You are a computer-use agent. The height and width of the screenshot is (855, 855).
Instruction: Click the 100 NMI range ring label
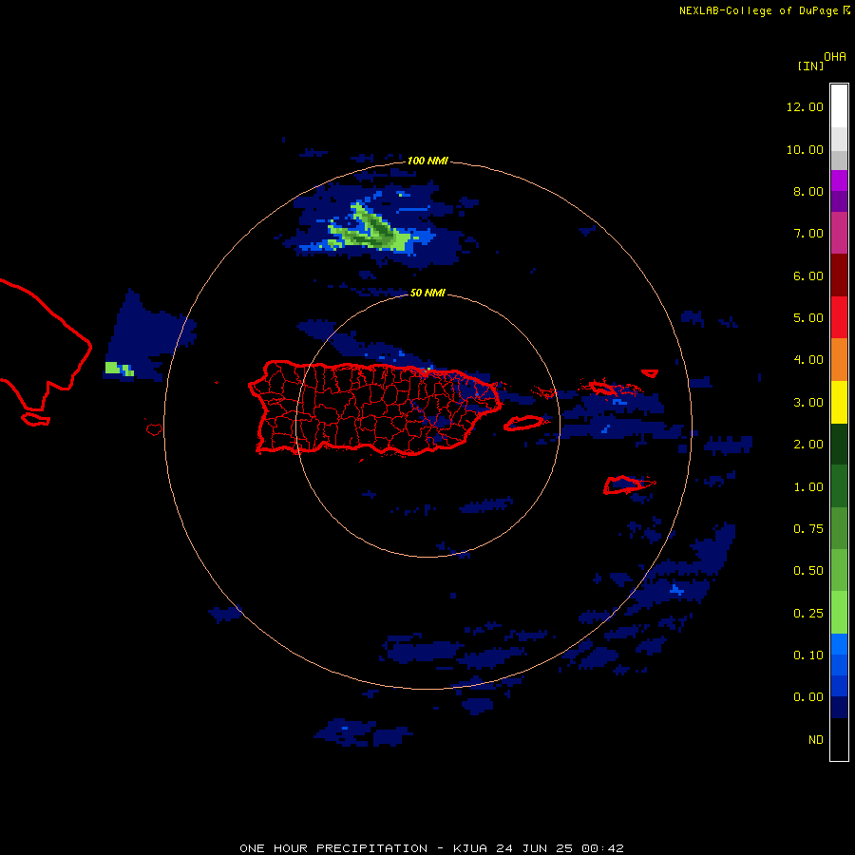[x=427, y=161]
